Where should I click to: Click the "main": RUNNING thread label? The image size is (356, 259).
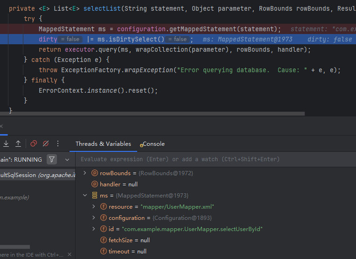[21, 159]
